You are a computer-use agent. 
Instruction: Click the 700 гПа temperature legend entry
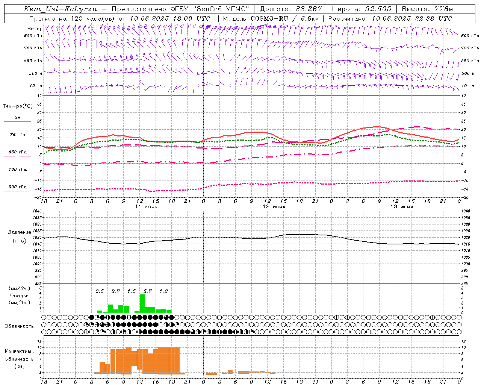click(x=18, y=170)
